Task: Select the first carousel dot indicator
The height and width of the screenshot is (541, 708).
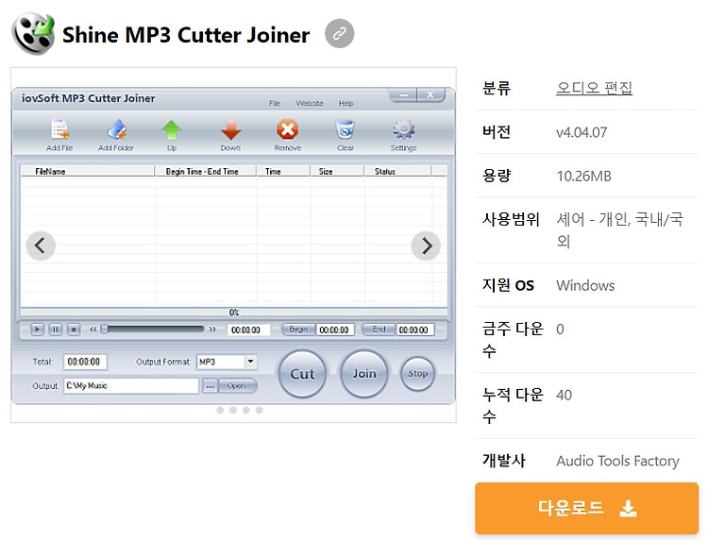Action: tap(220, 410)
